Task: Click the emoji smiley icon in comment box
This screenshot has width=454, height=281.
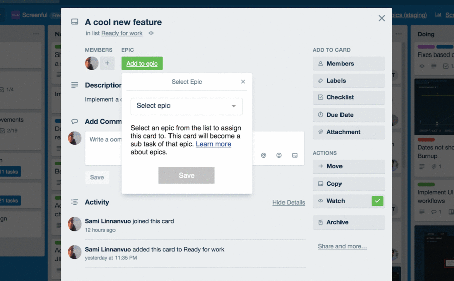Action: click(279, 156)
